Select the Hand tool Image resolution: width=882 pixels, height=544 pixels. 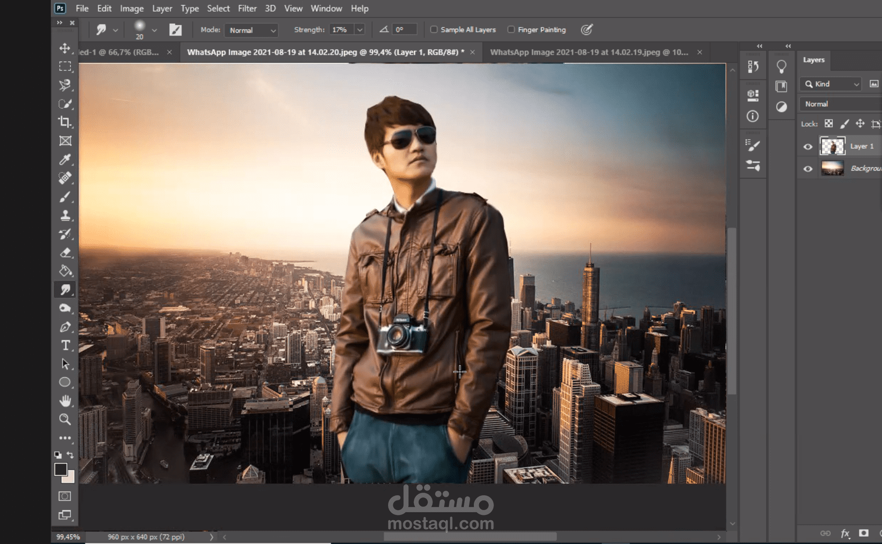tap(65, 401)
